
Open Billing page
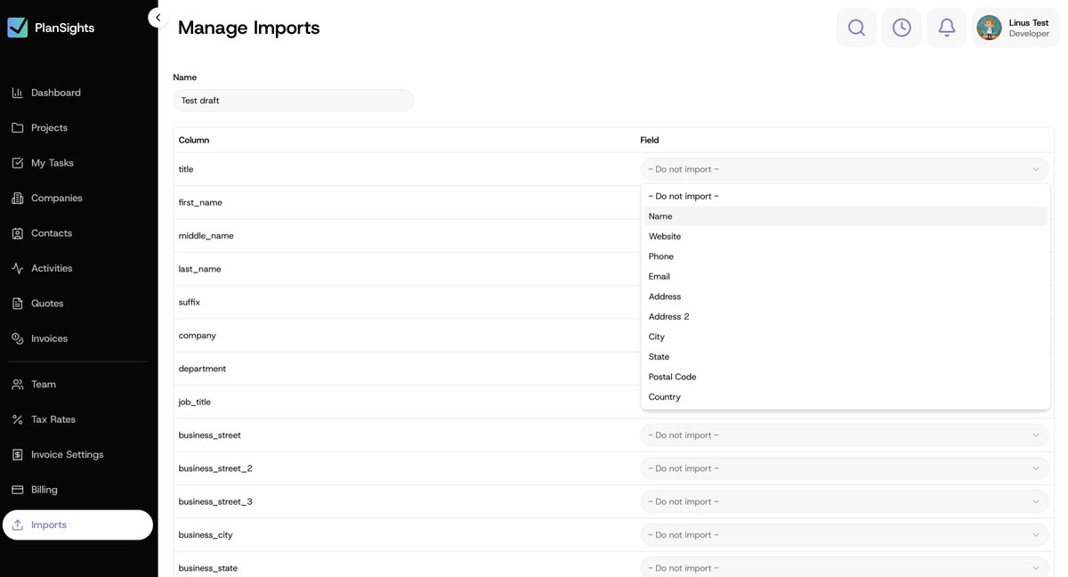[77, 490]
